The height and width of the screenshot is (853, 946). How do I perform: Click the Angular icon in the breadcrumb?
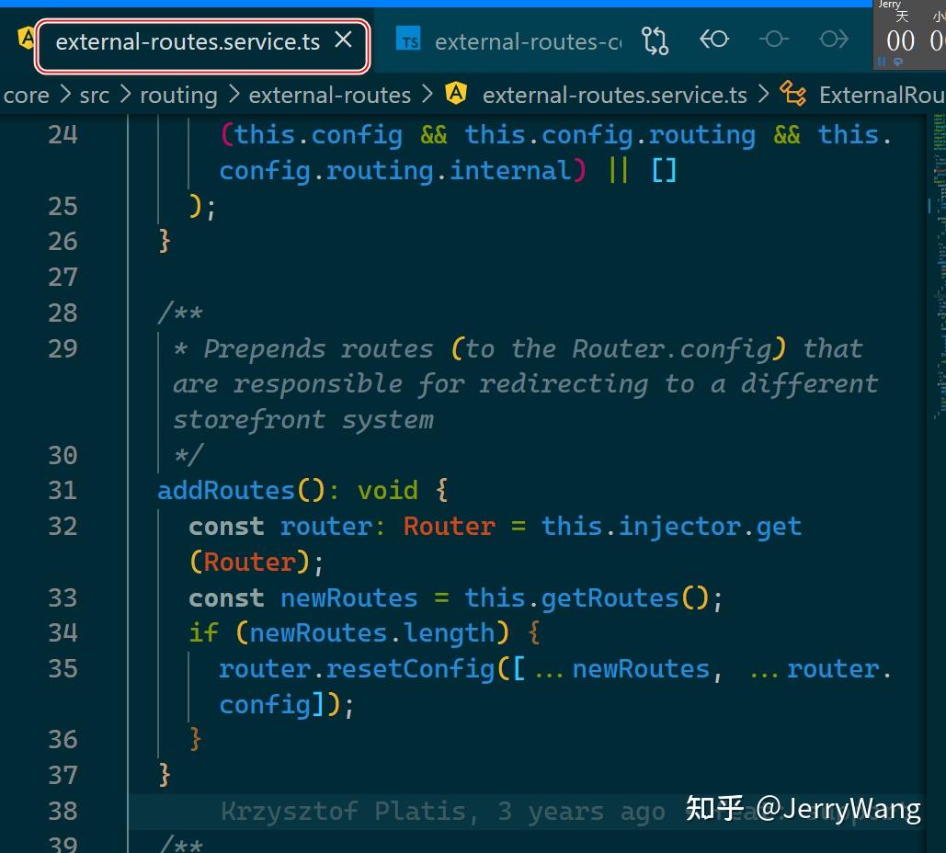[x=455, y=94]
